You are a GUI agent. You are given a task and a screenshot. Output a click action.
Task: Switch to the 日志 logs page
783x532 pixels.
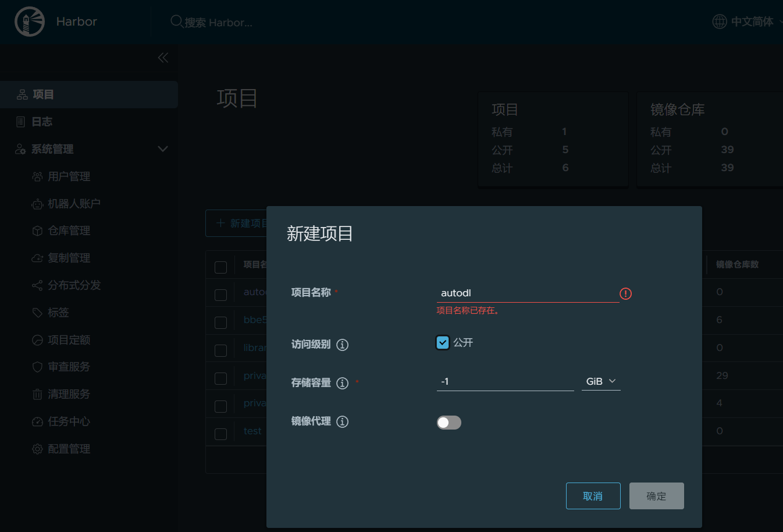[41, 122]
